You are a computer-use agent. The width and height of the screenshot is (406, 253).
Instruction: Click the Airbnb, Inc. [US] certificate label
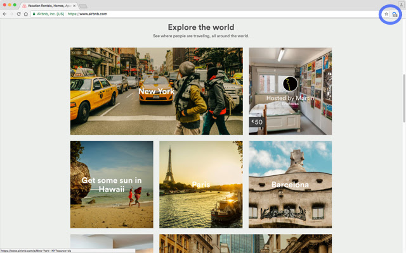tap(51, 14)
